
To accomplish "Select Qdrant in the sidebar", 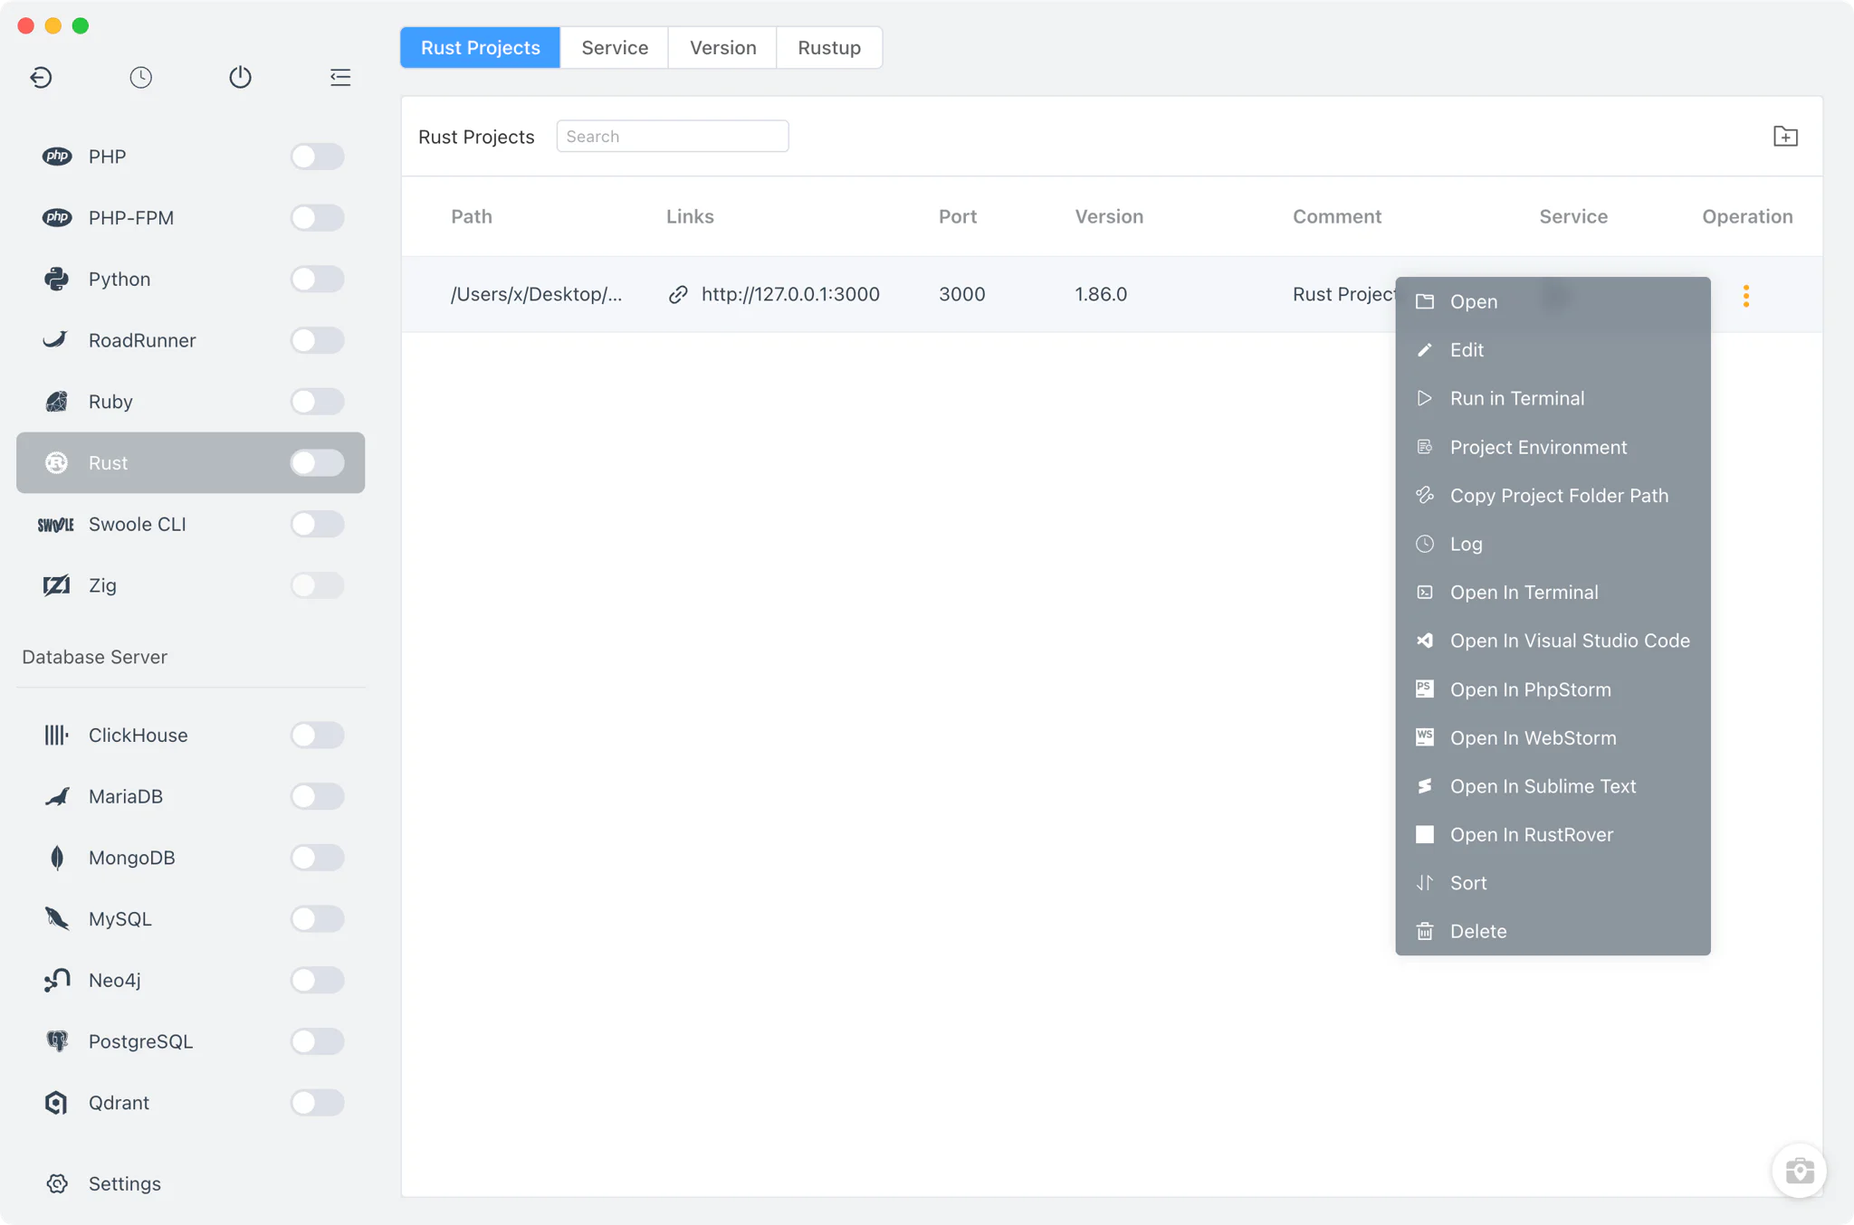I will click(190, 1103).
